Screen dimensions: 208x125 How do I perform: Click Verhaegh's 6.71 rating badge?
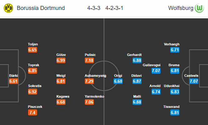pyautogui.click(x=175, y=50)
